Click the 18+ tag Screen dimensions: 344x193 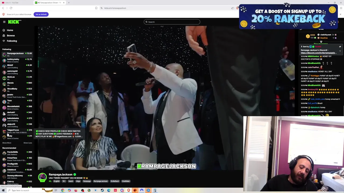point(64,181)
